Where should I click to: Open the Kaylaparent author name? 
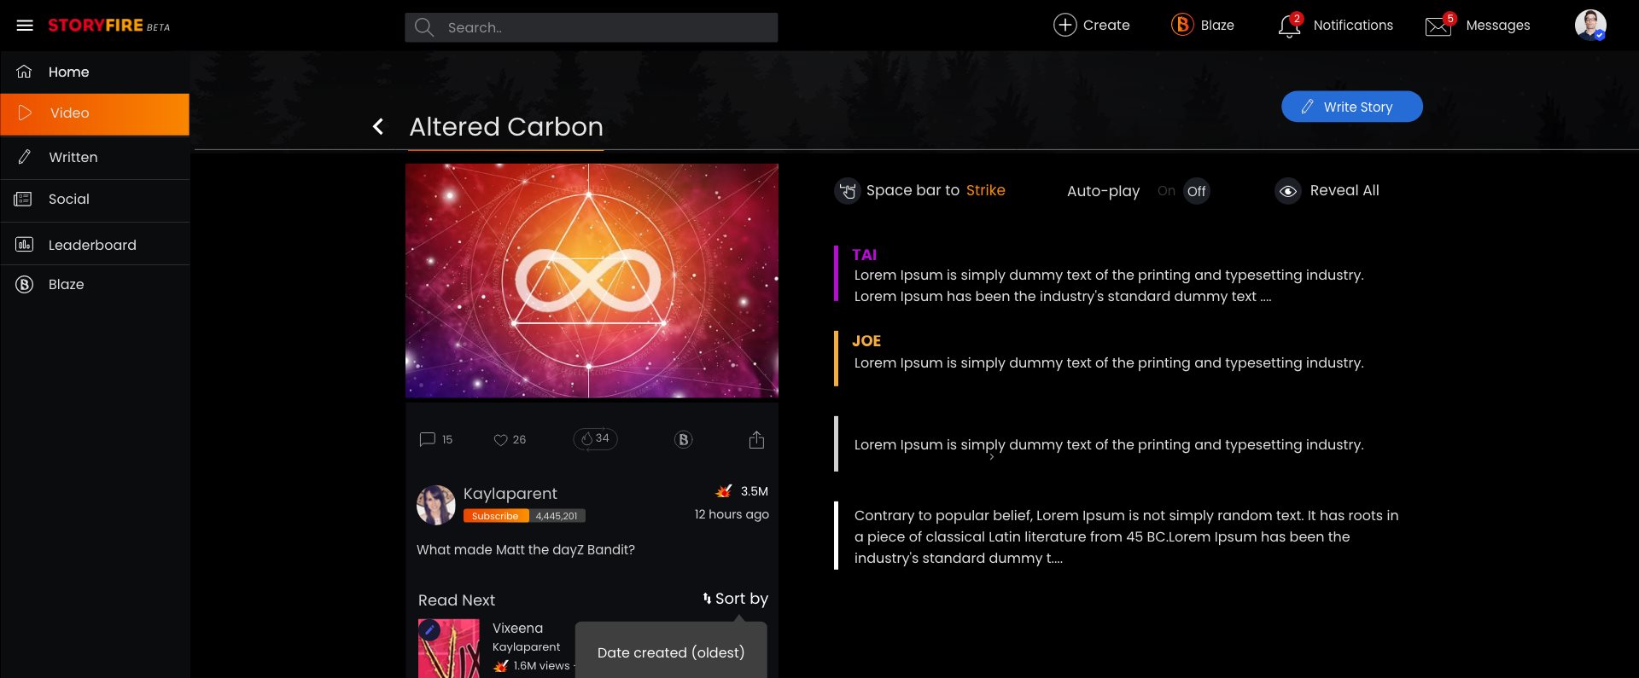coord(510,494)
